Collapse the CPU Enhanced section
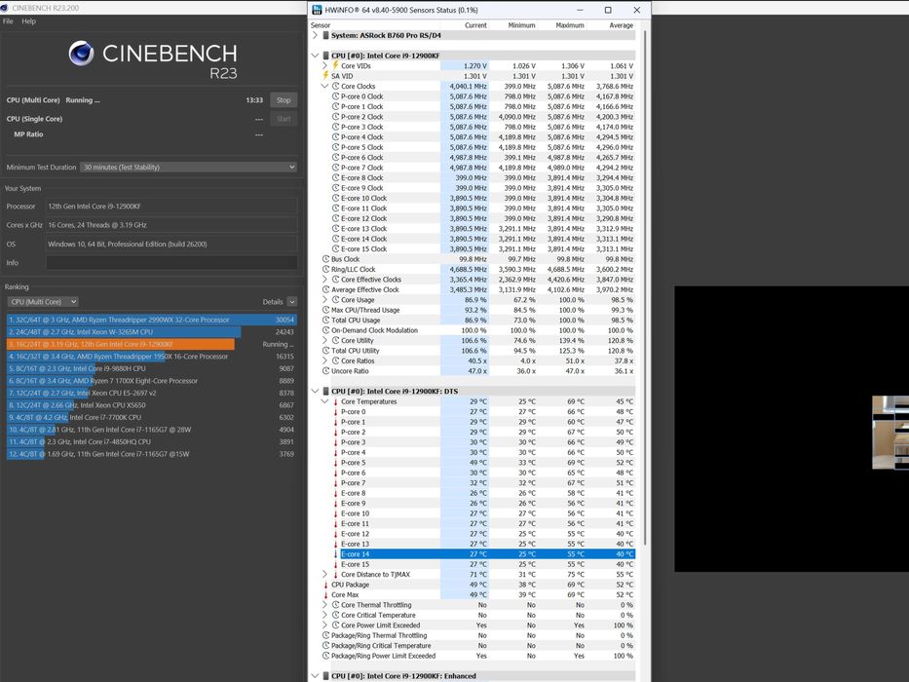The width and height of the screenshot is (909, 682). coord(315,676)
